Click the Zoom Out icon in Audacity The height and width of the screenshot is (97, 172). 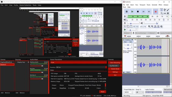pyautogui.click(x=152, y=26)
